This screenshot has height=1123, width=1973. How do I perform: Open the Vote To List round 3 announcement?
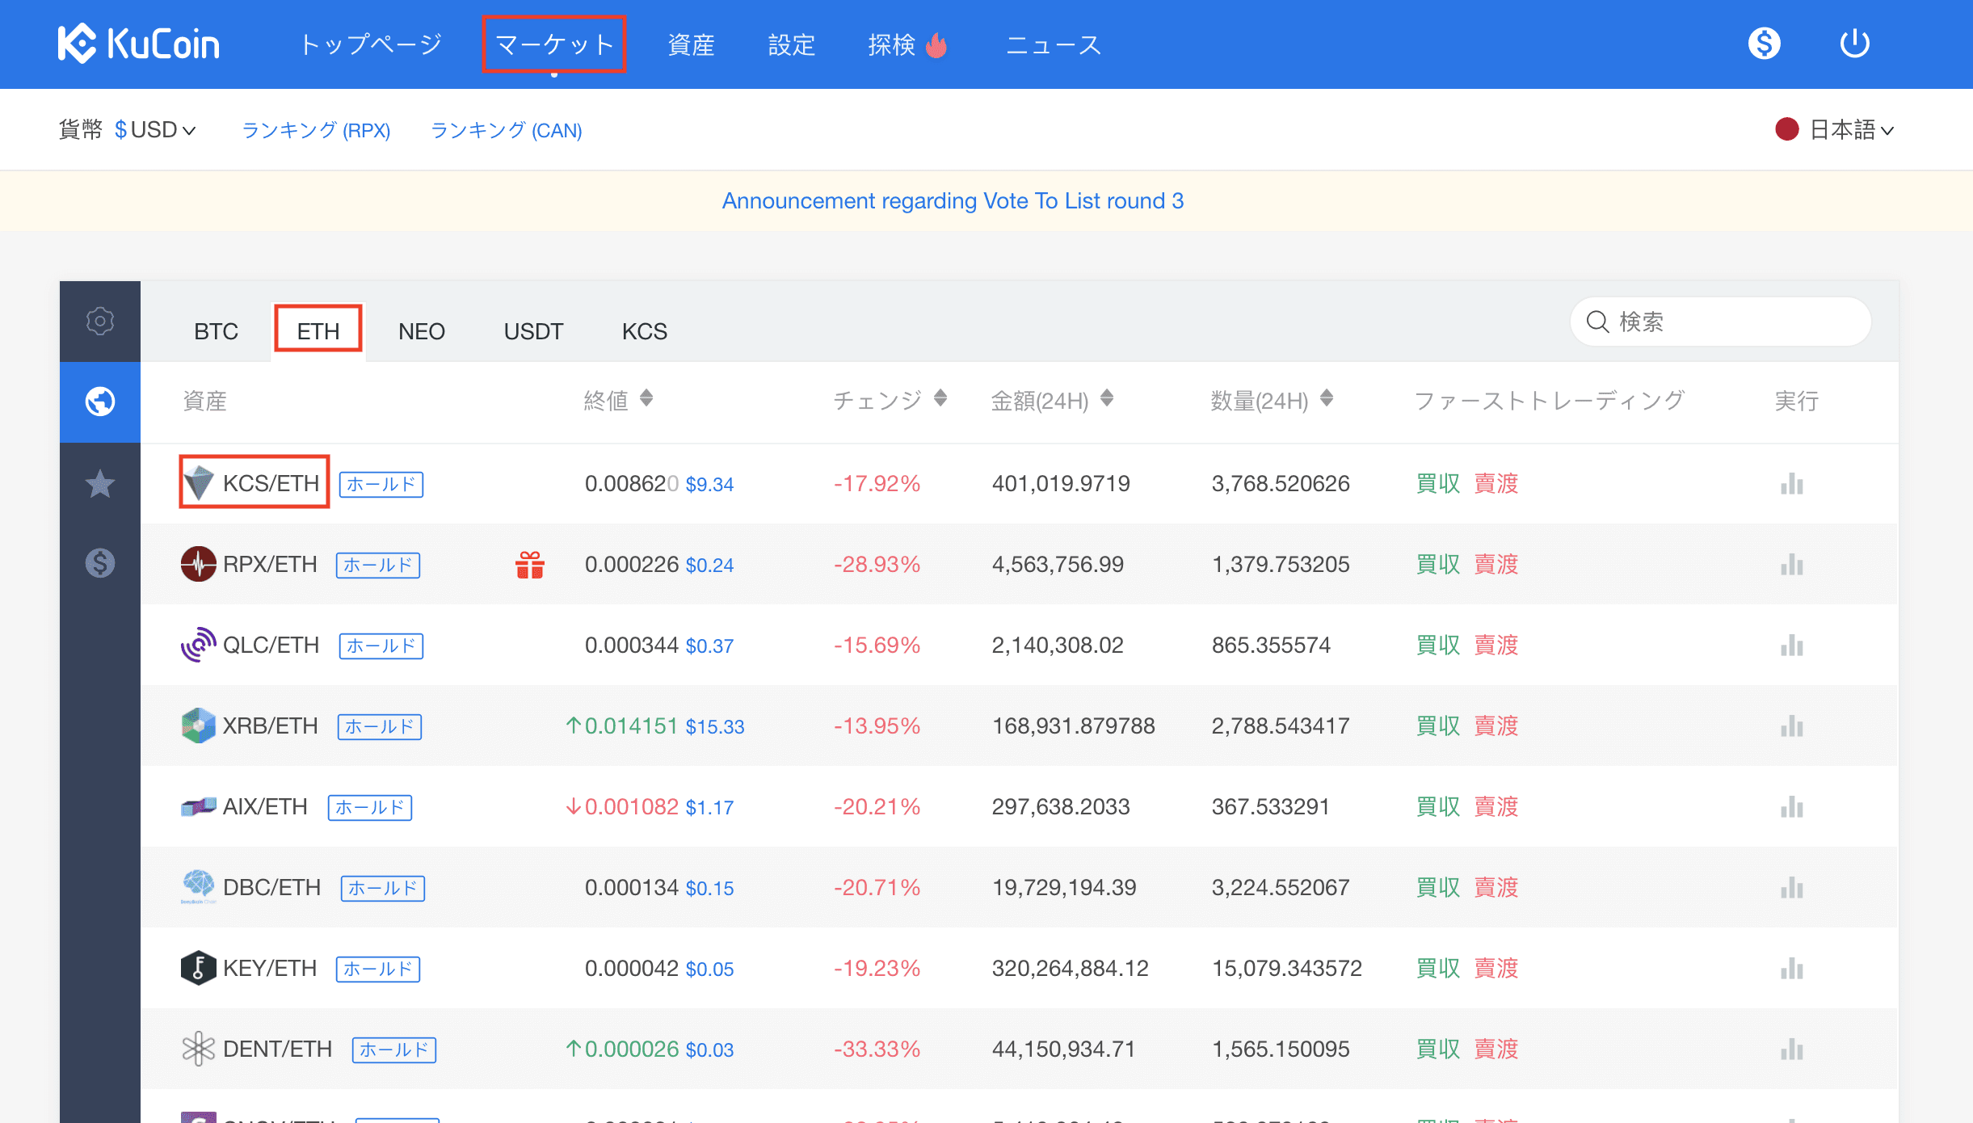pos(953,201)
